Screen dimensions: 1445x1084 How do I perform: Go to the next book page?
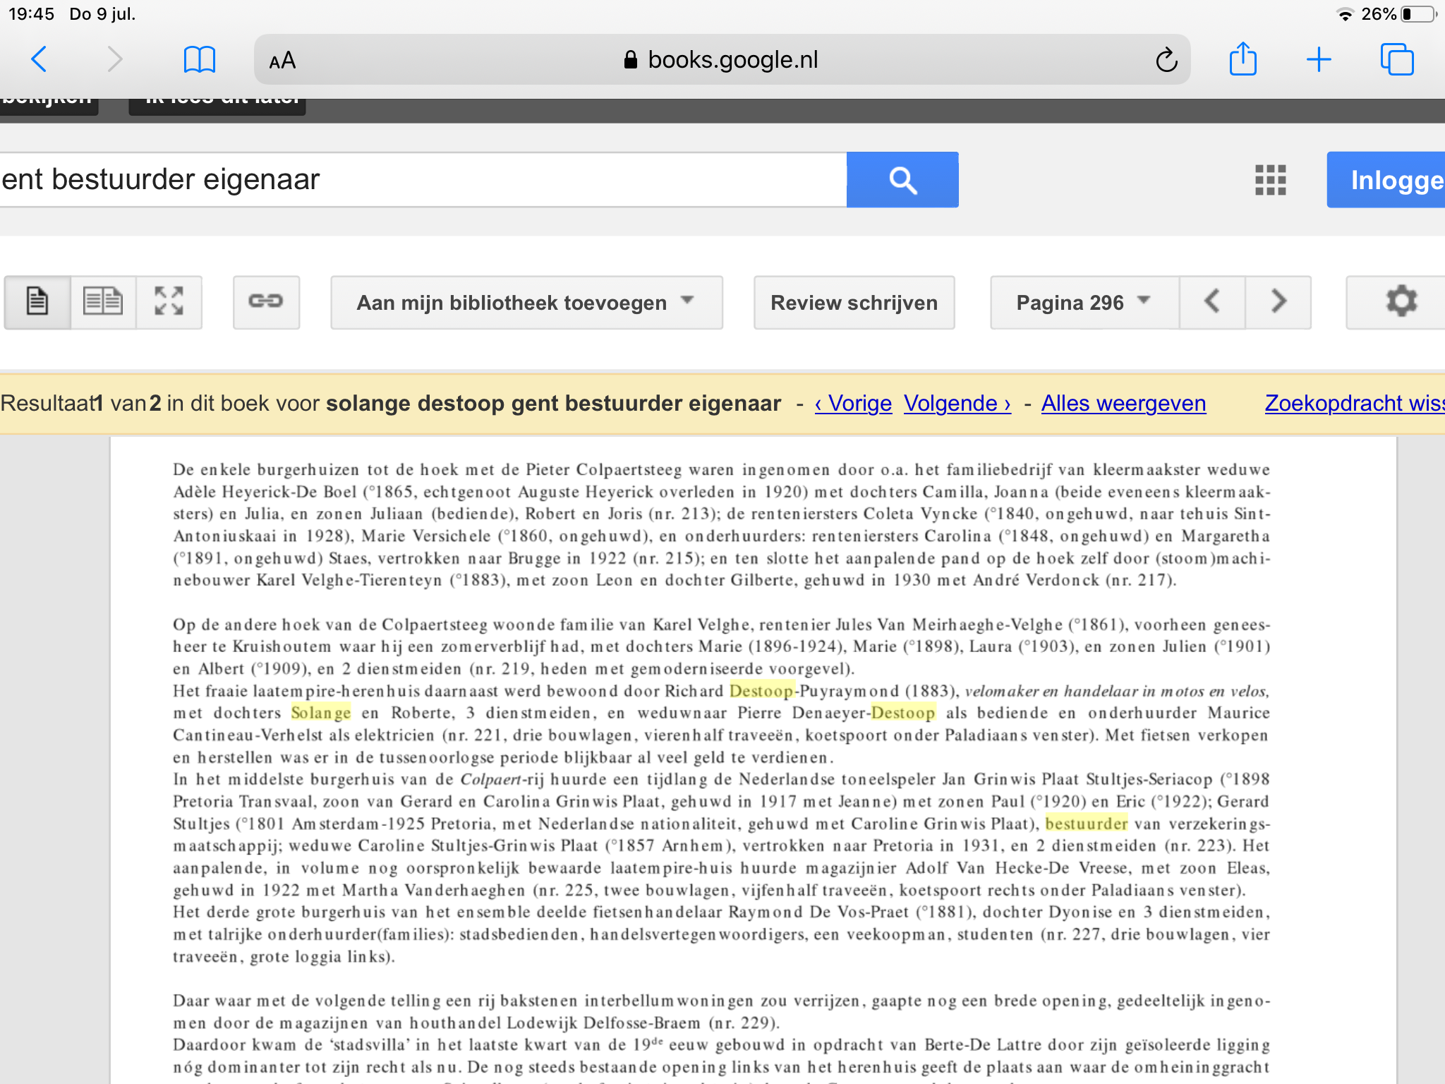[x=1278, y=302]
